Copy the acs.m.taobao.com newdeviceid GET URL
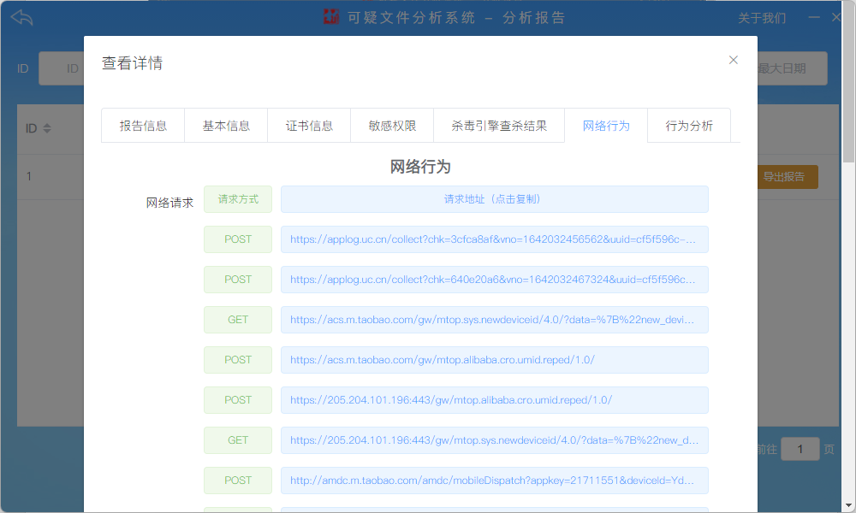 pos(494,320)
